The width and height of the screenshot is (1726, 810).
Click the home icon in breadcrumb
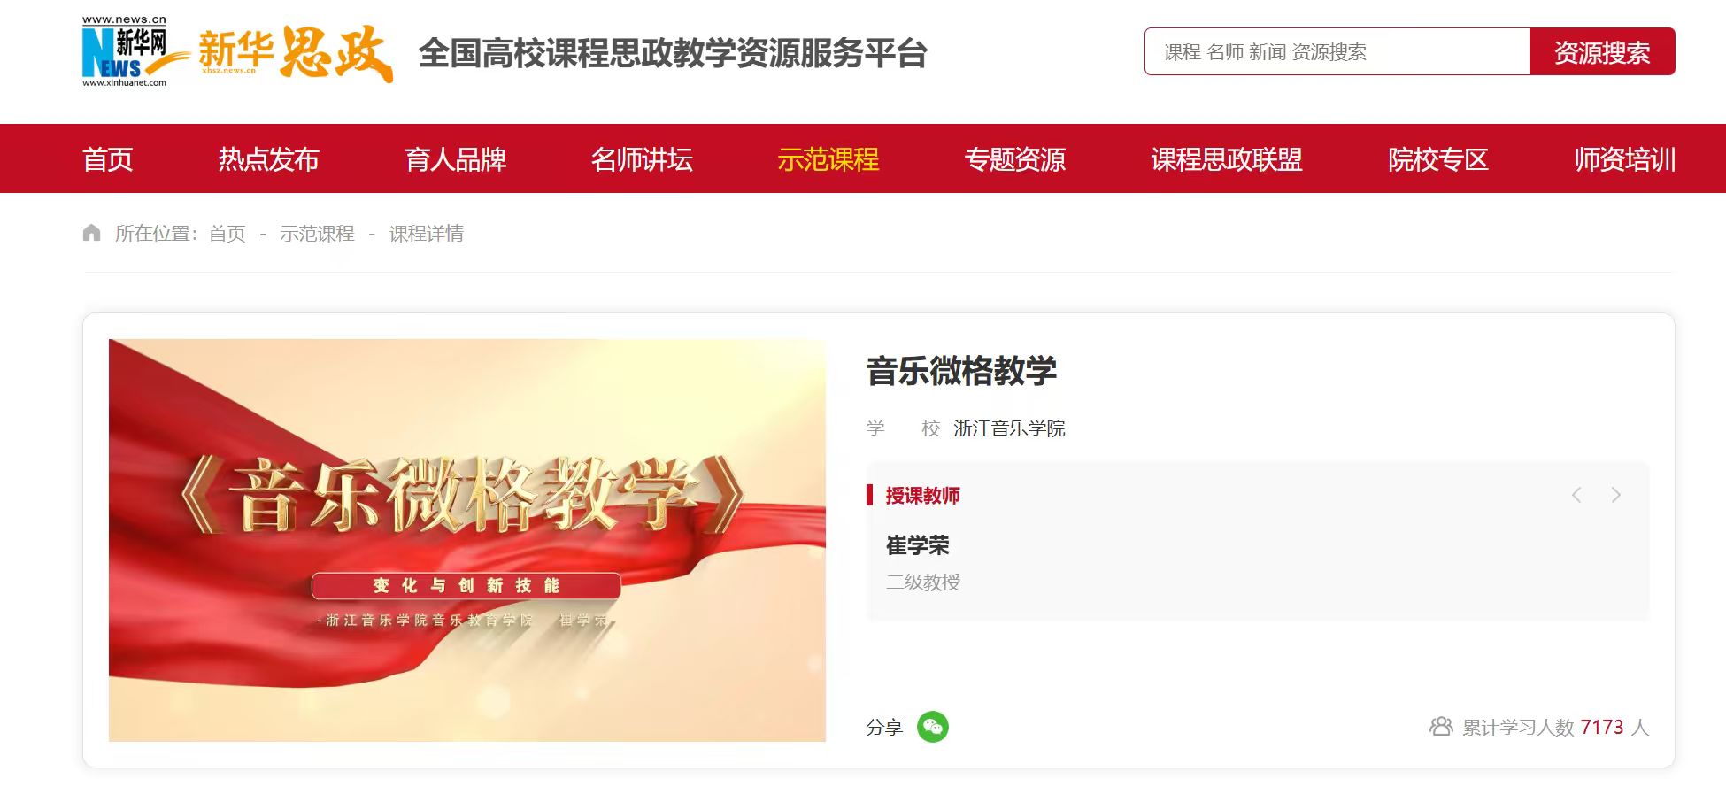tap(91, 233)
